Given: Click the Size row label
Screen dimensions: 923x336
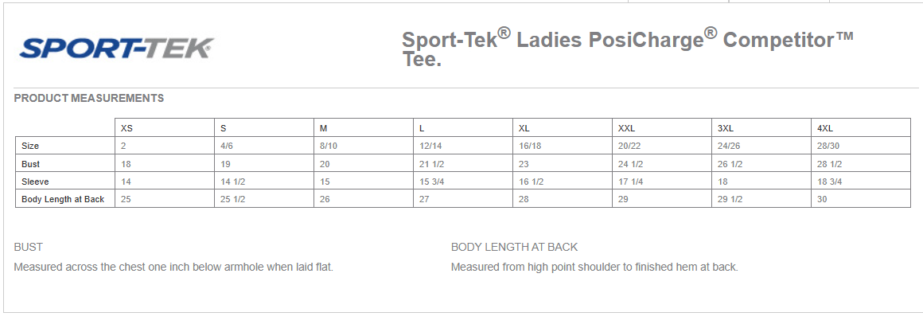Looking at the screenshot, I should tap(30, 147).
